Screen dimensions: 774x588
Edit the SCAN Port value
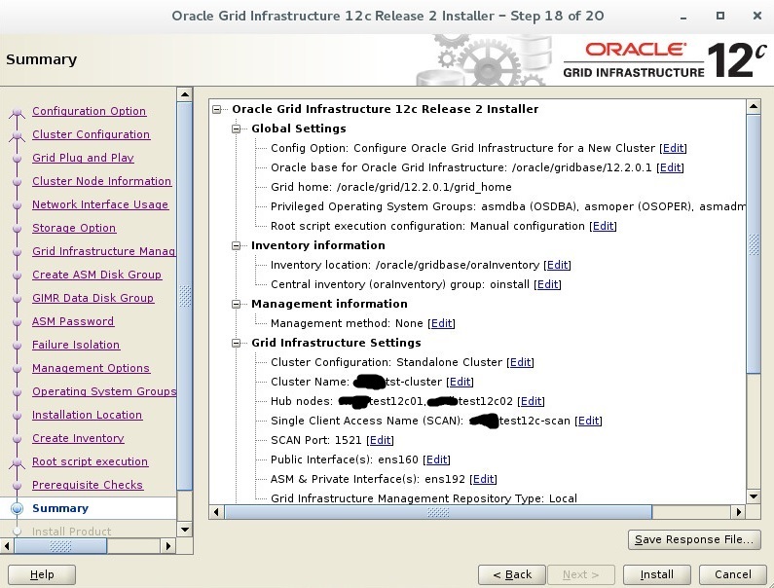coord(380,440)
